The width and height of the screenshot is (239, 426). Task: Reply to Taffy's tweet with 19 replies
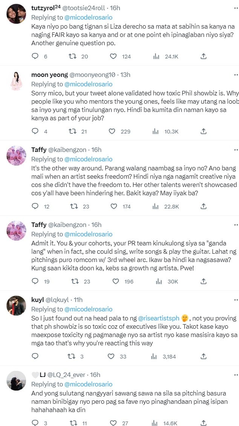point(35,281)
